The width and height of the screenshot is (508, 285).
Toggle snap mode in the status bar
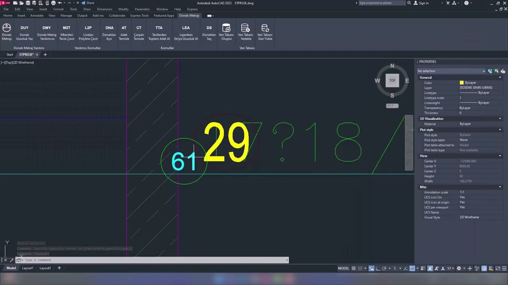(360, 268)
